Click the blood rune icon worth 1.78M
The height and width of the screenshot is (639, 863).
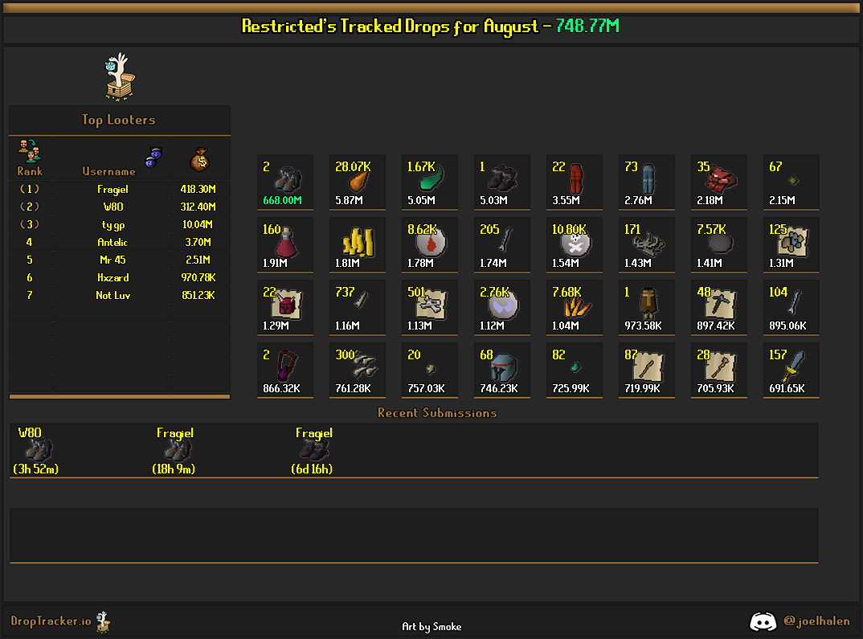click(431, 243)
